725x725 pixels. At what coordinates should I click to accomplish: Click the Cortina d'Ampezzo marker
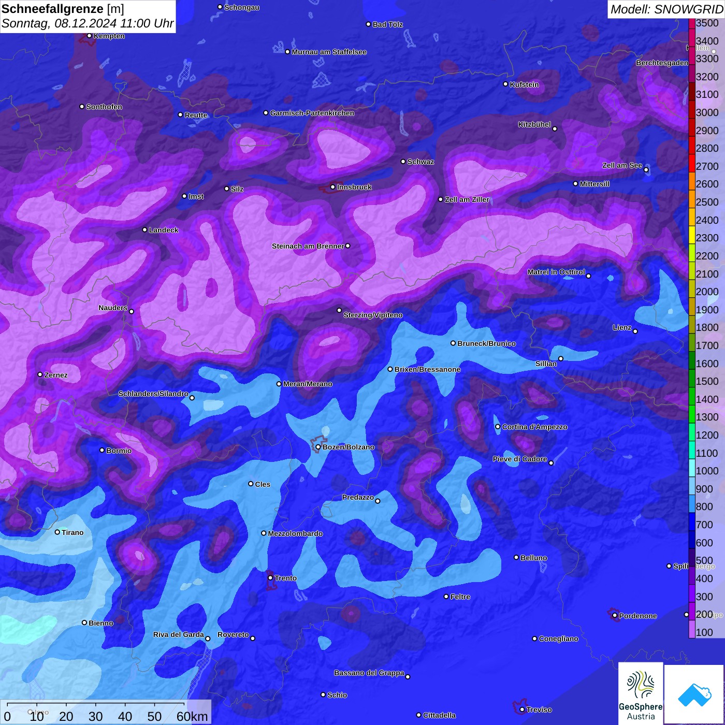pos(498,427)
